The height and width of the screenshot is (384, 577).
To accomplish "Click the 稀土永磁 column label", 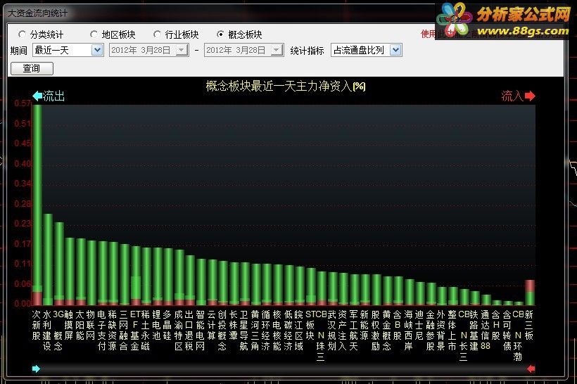I will (145, 331).
